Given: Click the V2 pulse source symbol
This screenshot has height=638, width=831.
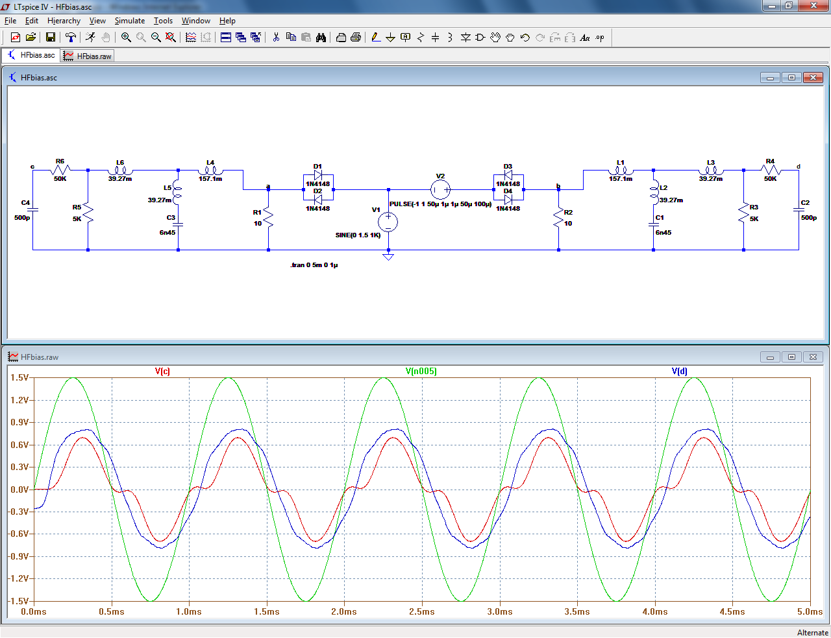Looking at the screenshot, I should click(440, 189).
